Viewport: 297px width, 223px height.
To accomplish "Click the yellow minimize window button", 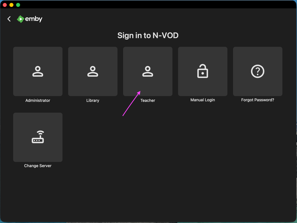I will pyautogui.click(x=11, y=5).
